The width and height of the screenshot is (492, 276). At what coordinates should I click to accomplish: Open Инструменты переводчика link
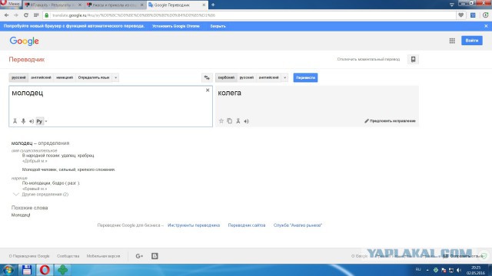click(194, 225)
